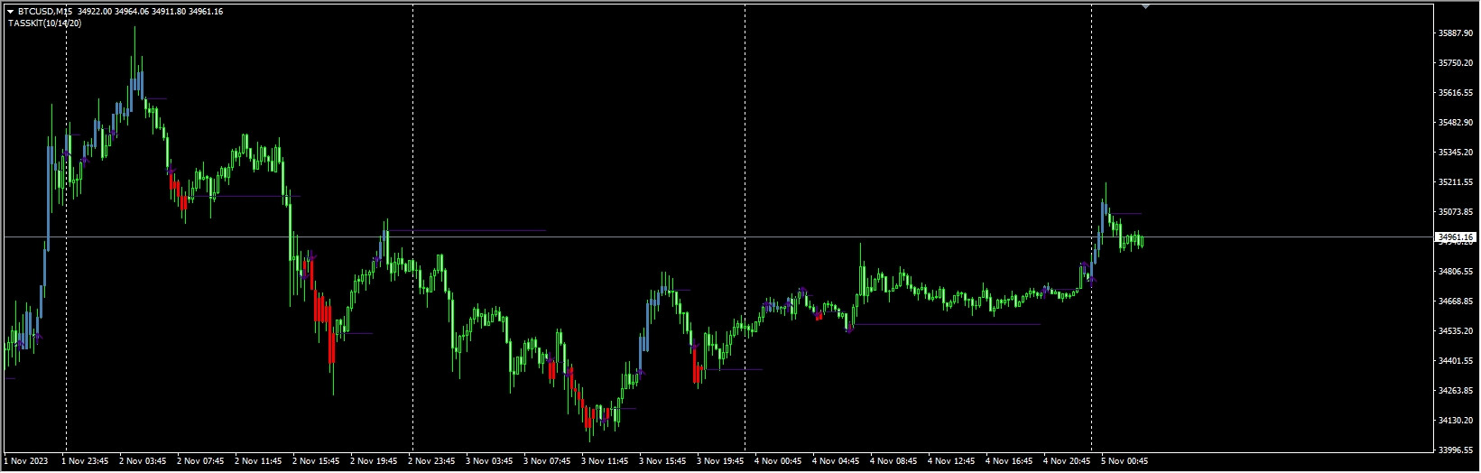Open the one-click trading arrow beside BTCUSD,M15

[11, 11]
